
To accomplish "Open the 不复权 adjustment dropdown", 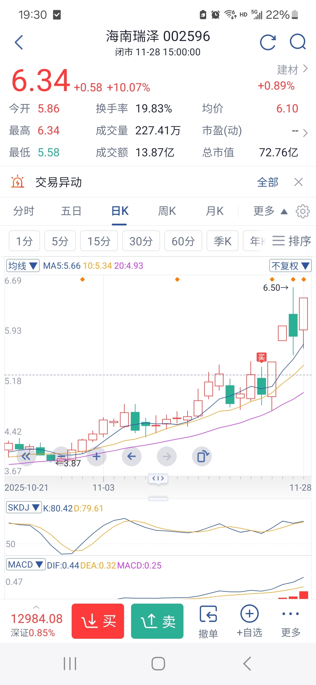I will (x=290, y=266).
